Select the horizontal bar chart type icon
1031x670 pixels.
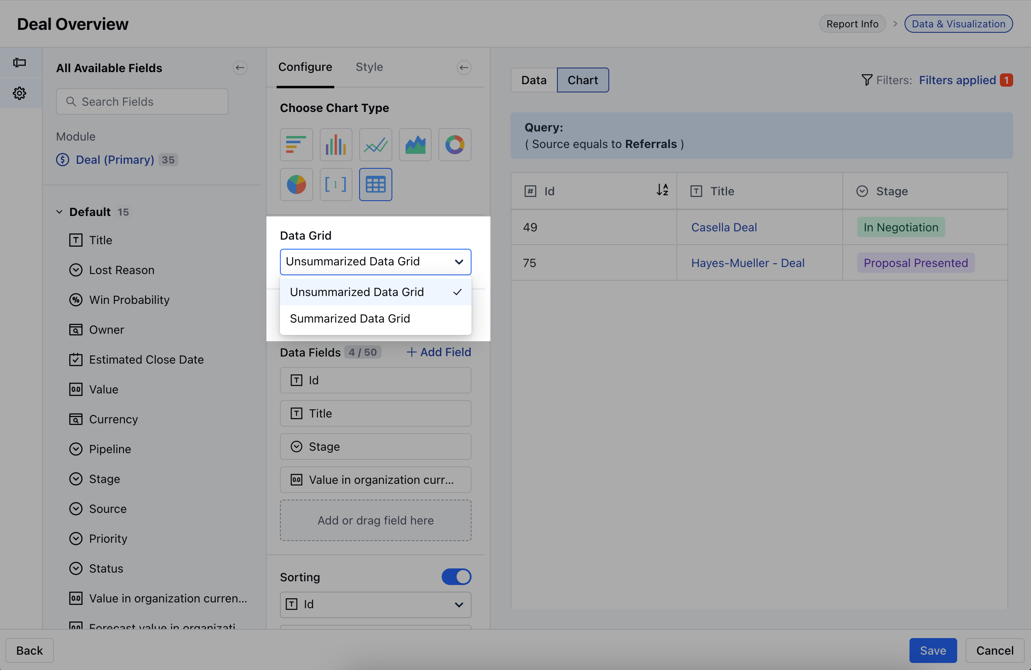296,145
